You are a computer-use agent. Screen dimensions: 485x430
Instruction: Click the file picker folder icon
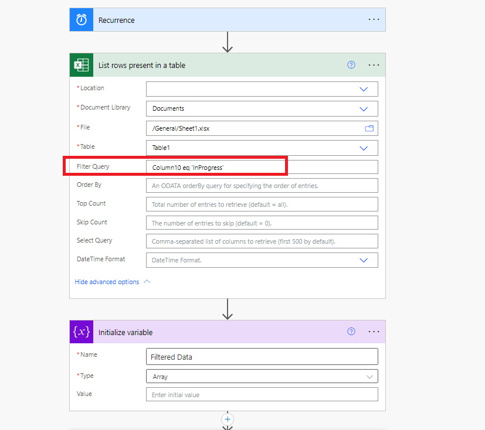369,128
